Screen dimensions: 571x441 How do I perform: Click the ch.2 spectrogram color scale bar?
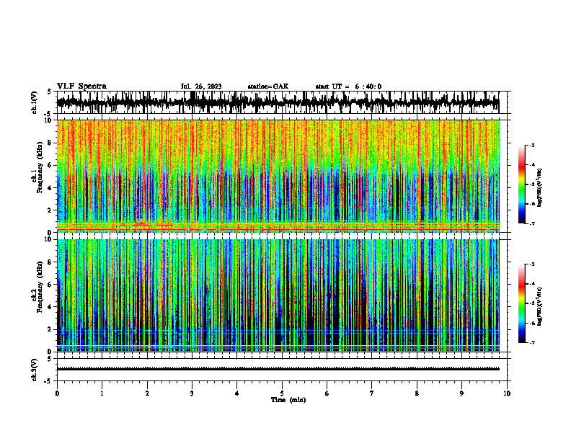pos(521,303)
